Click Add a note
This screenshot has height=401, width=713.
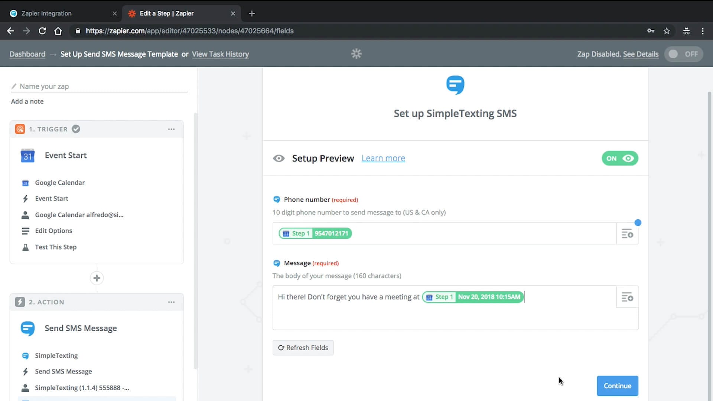click(27, 101)
